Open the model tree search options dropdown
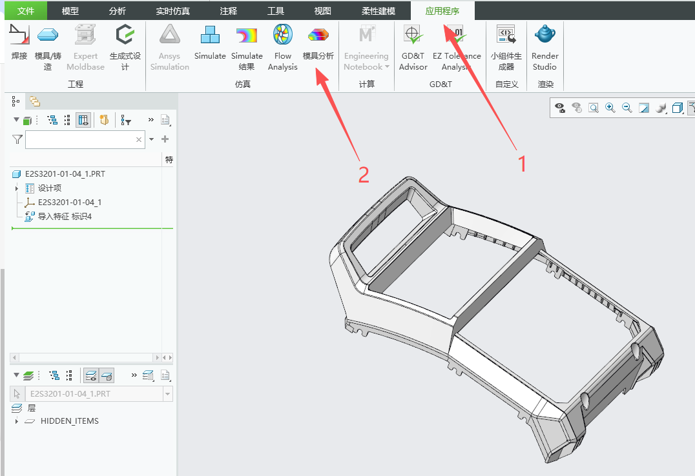The image size is (695, 476). point(152,139)
